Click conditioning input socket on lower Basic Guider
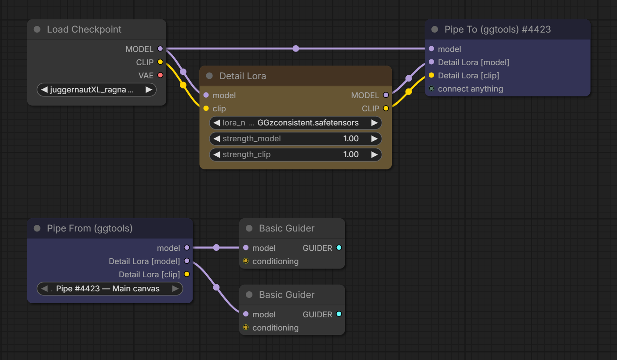The height and width of the screenshot is (360, 617). pyautogui.click(x=245, y=327)
